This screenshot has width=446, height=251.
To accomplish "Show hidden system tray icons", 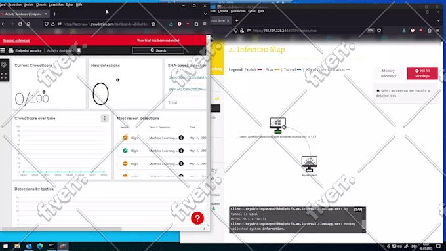I will click(x=383, y=246).
